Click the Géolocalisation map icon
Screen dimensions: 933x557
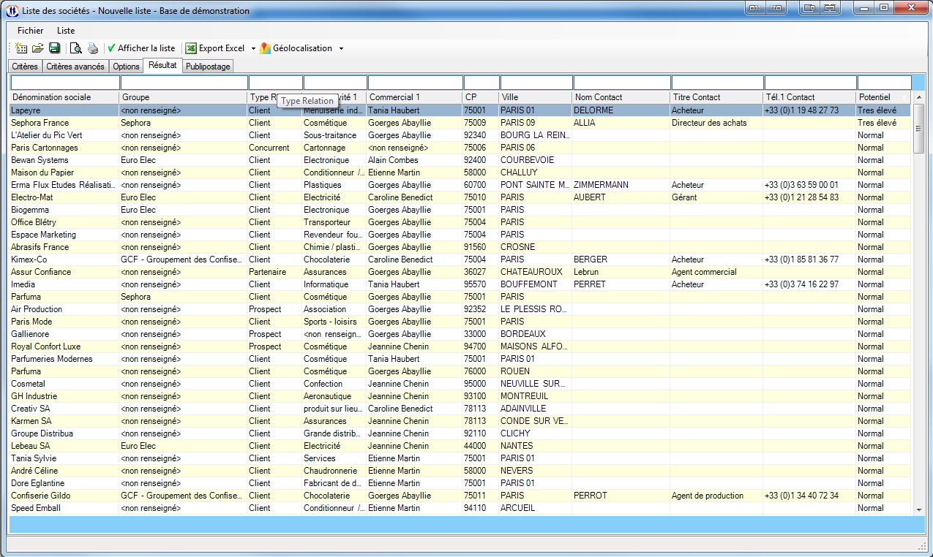[265, 48]
